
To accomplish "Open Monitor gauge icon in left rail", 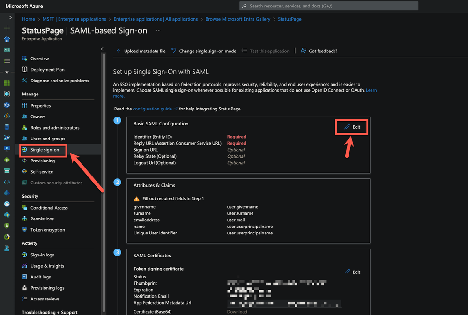I will [7, 204].
